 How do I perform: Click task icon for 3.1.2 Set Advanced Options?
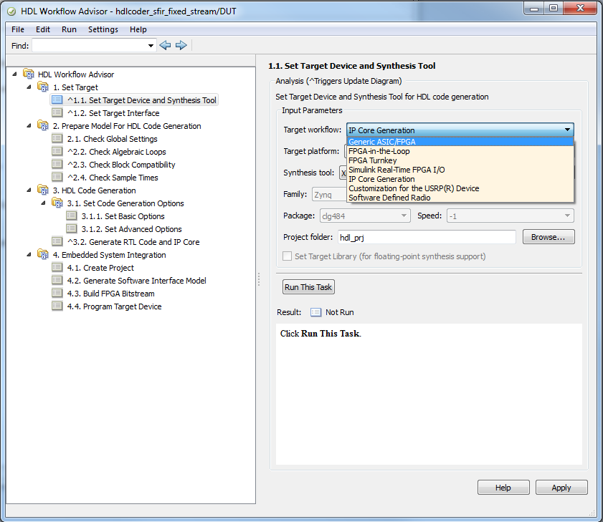[x=71, y=229]
